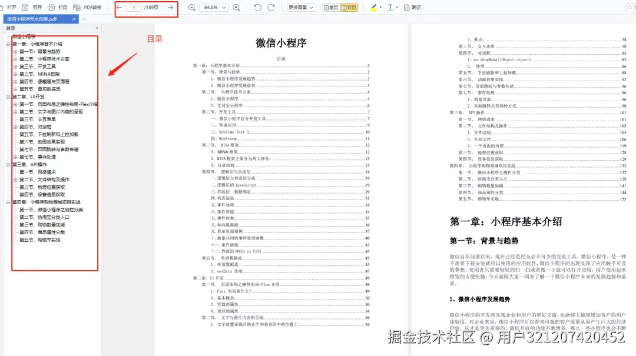Image resolution: width=636 pixels, height=356 pixels.
Task: Expand 第一节：背景与趋势 in outline
Action: (15, 52)
